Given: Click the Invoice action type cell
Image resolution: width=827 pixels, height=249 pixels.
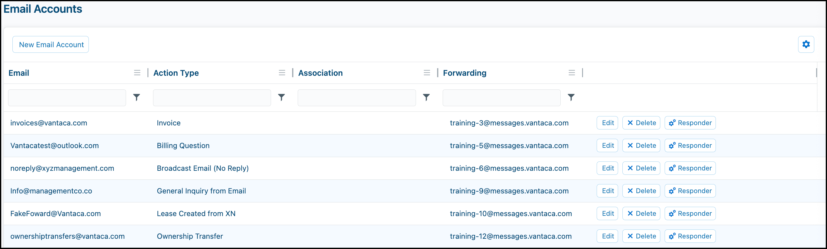Looking at the screenshot, I should pos(169,123).
